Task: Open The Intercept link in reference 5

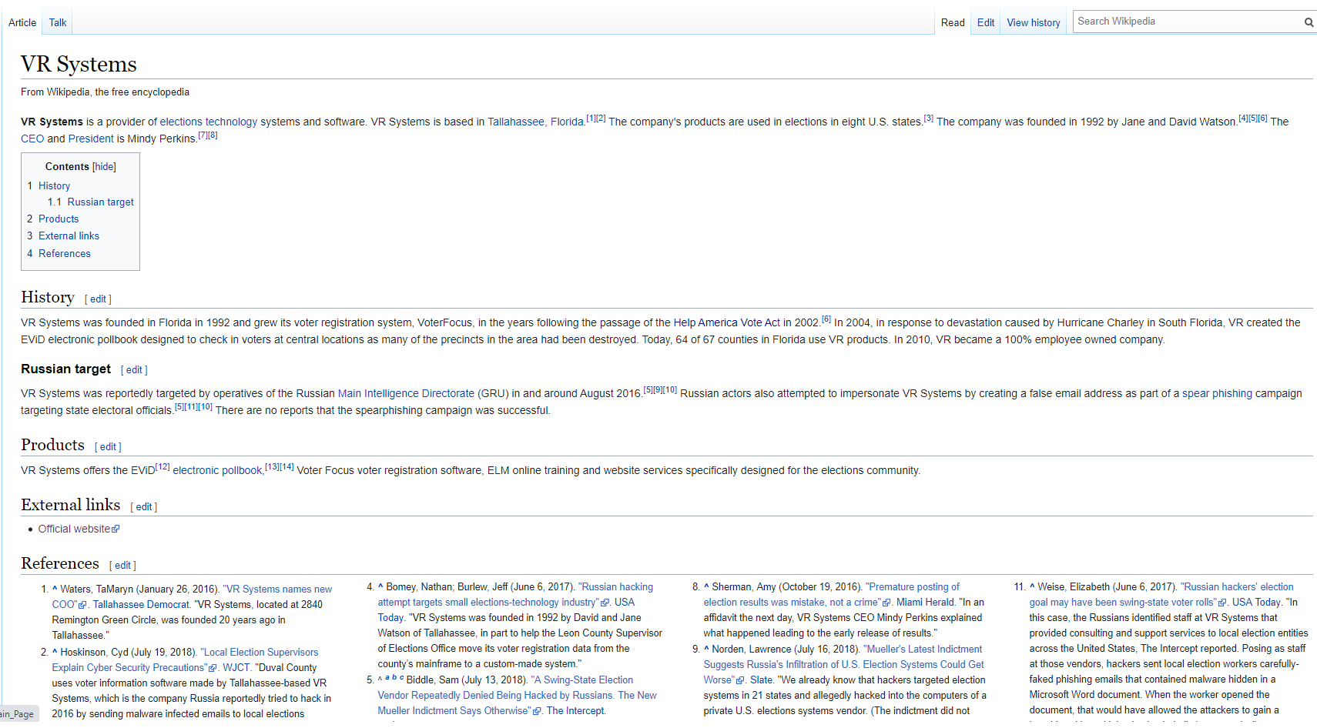Action: click(575, 711)
